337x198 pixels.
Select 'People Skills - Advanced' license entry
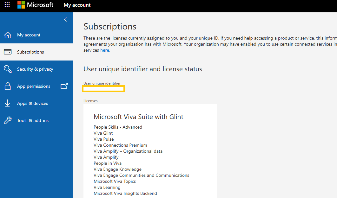coord(118,127)
